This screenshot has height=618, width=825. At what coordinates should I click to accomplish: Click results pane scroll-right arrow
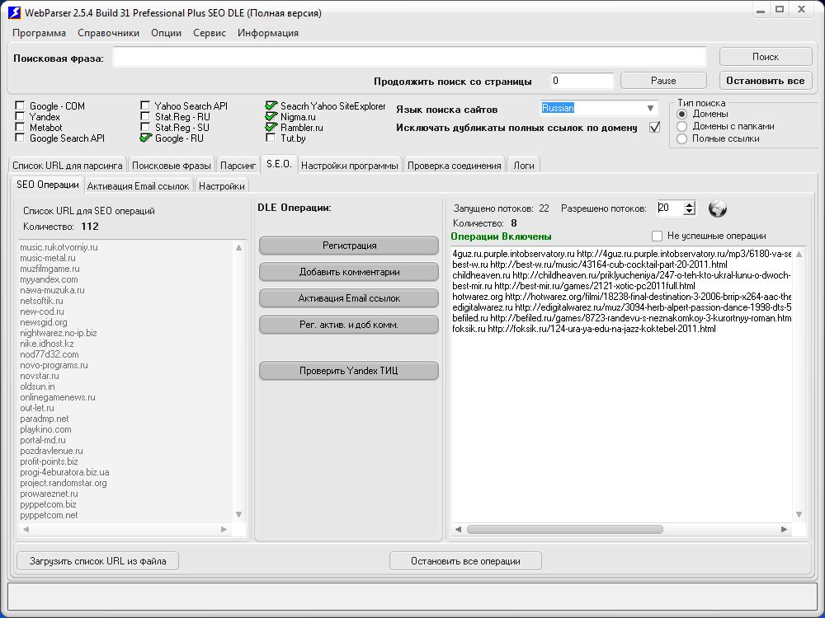pos(784,529)
